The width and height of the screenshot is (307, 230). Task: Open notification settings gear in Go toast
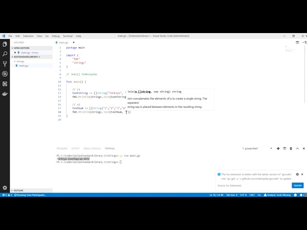tap(297, 174)
